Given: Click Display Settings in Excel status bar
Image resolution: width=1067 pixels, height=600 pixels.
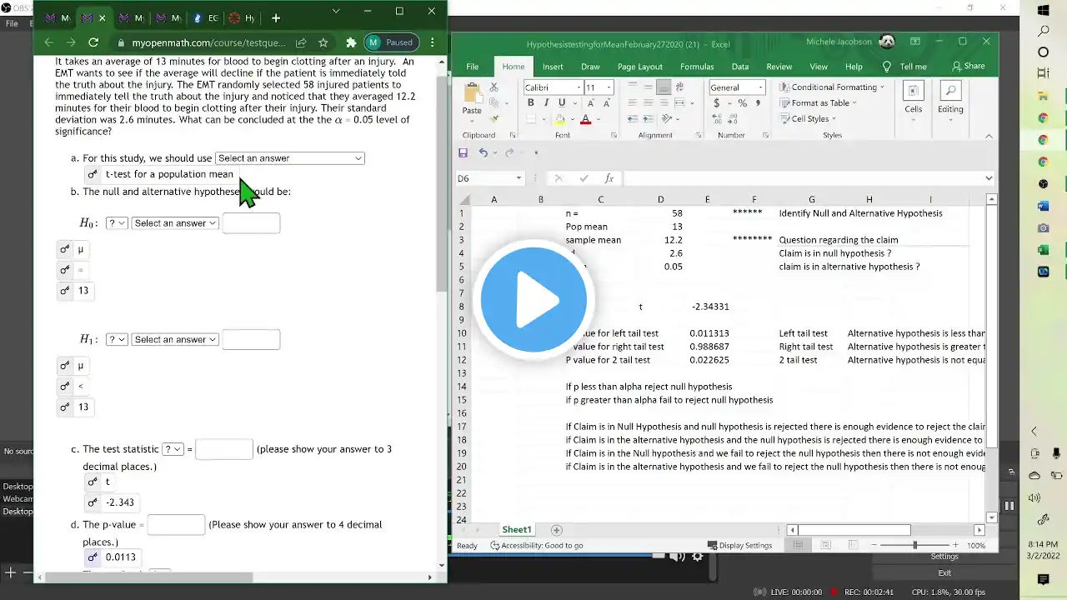Looking at the screenshot, I should click(739, 546).
